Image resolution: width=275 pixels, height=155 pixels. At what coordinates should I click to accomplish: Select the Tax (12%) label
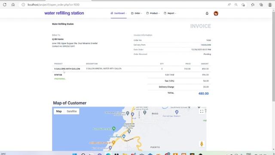(169, 81)
